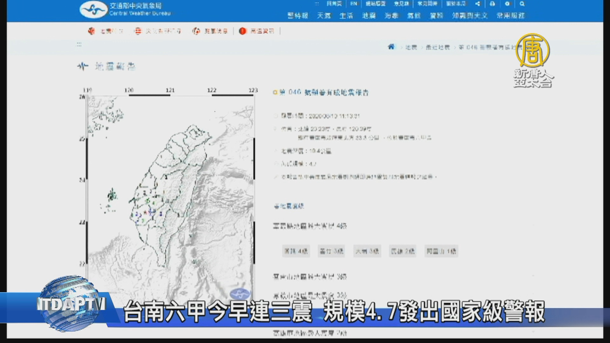Click the first red earthquake alert icon
This screenshot has height=343, width=610.
pos(91,31)
